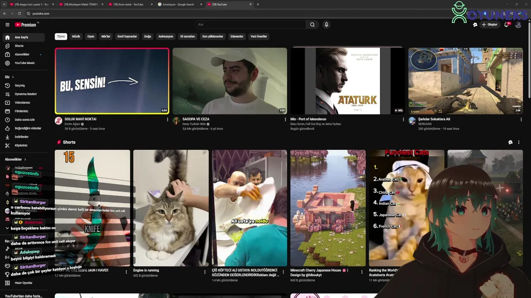Click Evrim Ağacı channel name
The width and height of the screenshot is (531, 298).
pyautogui.click(x=73, y=124)
